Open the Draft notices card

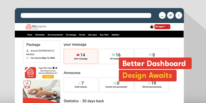point(81,85)
